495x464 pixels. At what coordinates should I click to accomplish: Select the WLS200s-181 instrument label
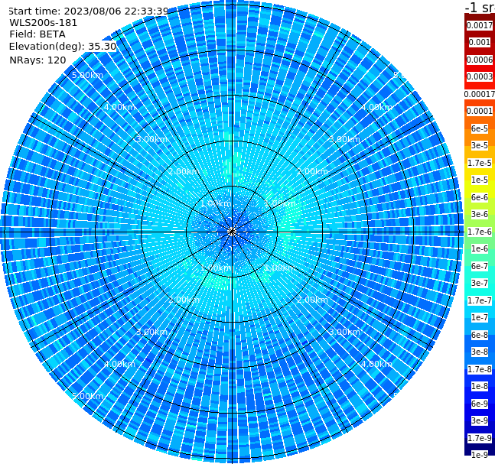(44, 23)
